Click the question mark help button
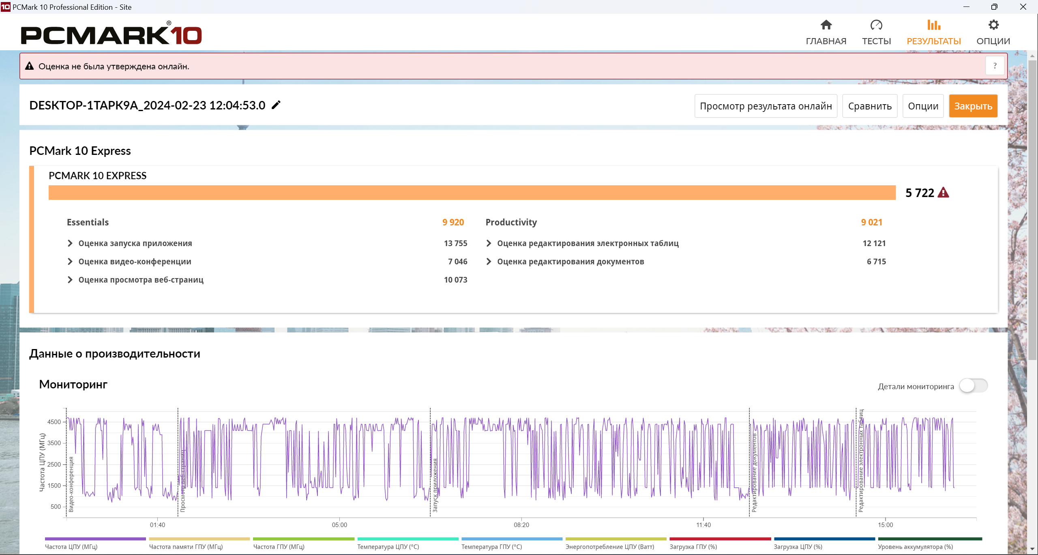 (995, 66)
